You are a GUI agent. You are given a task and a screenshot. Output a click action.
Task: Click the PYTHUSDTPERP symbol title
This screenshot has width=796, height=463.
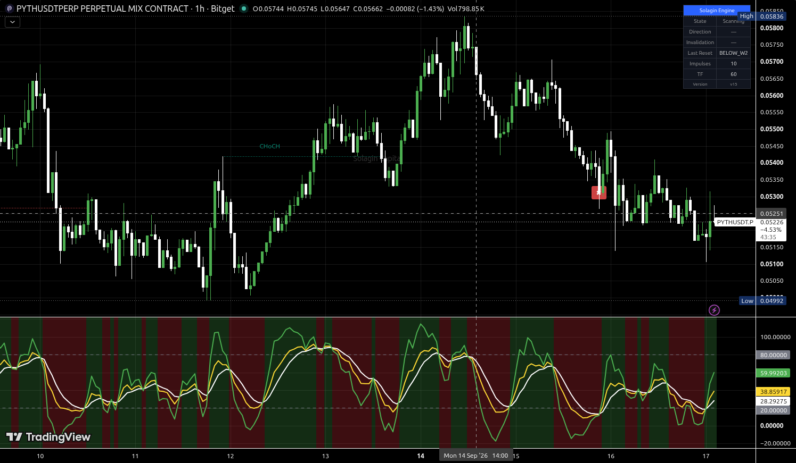pos(102,9)
